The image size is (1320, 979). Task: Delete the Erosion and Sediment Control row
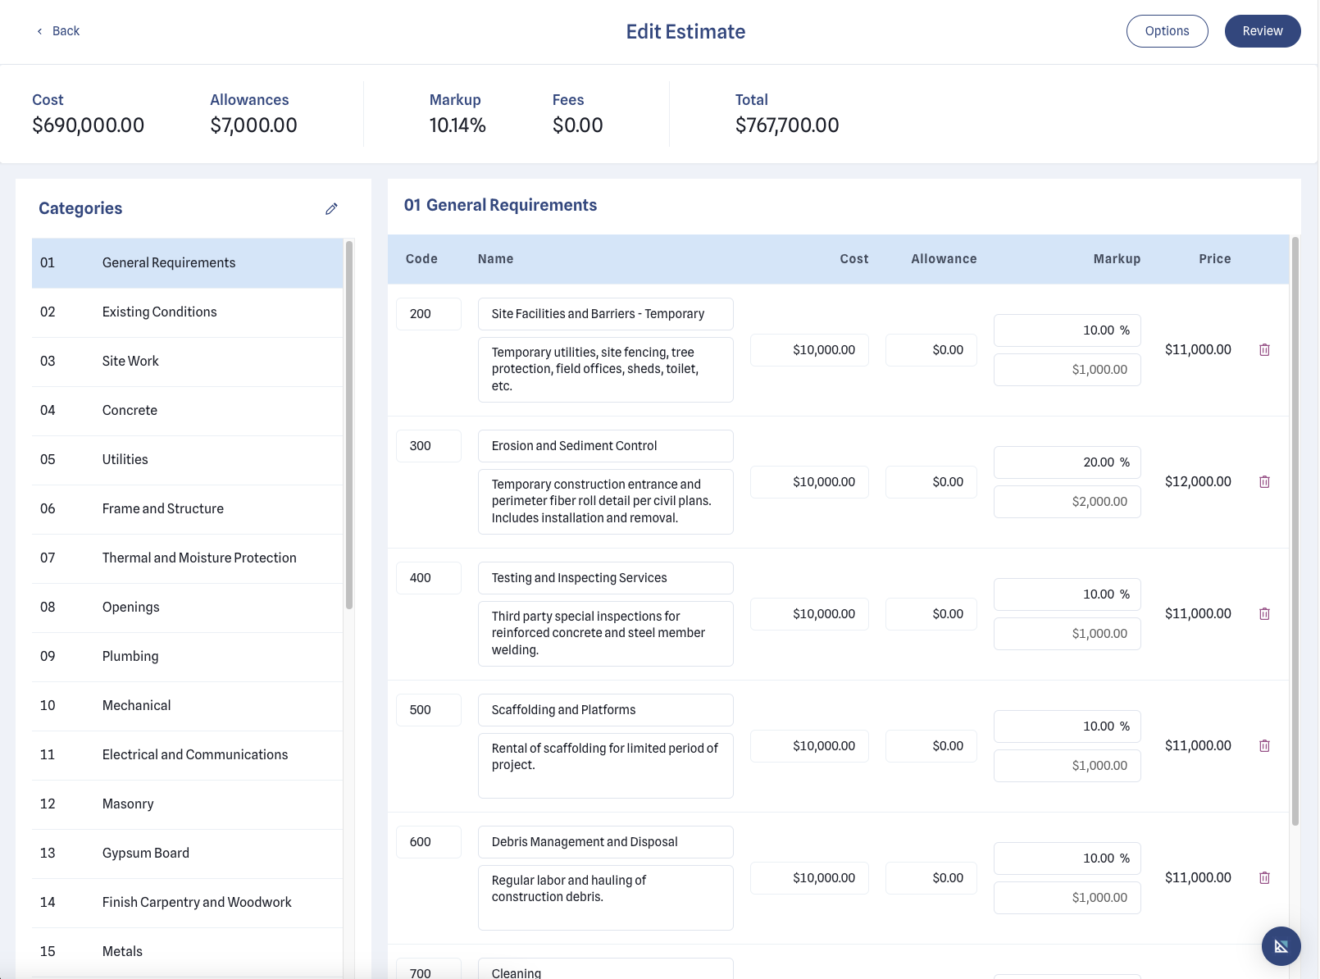click(x=1265, y=482)
